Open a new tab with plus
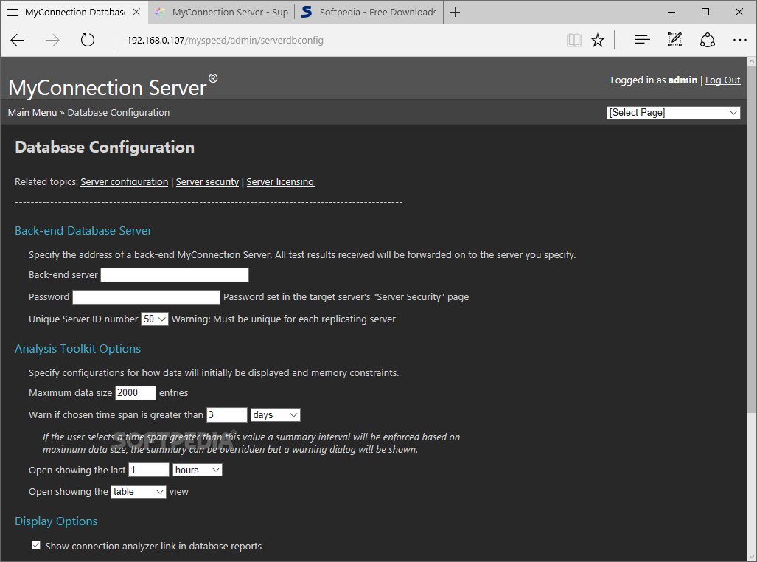Image resolution: width=757 pixels, height=562 pixels. click(455, 12)
